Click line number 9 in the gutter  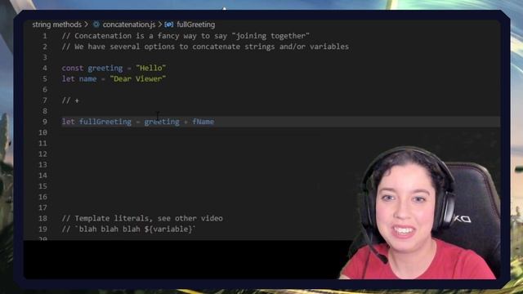44,122
